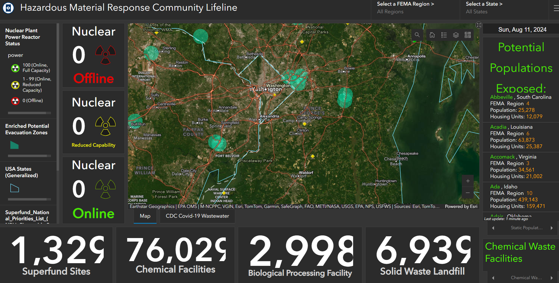Go to next Chemical Waste page
Screen dimensions: 559x283
tap(552, 278)
